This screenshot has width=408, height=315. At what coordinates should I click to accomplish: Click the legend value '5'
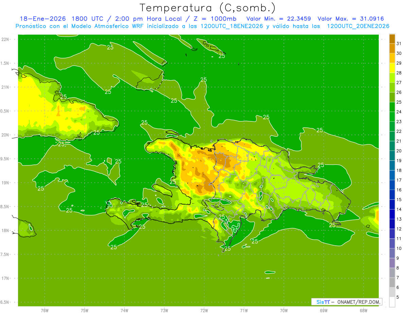(x=398, y=297)
